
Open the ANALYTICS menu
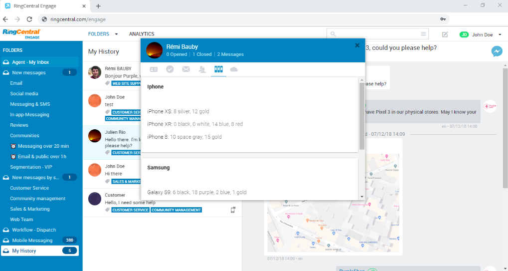142,34
